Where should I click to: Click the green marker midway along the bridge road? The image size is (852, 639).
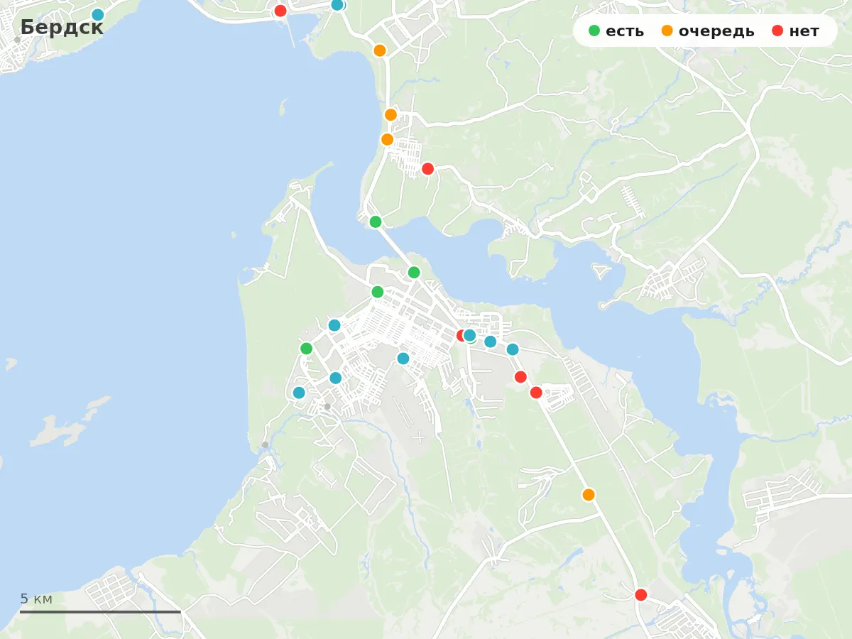(x=414, y=273)
